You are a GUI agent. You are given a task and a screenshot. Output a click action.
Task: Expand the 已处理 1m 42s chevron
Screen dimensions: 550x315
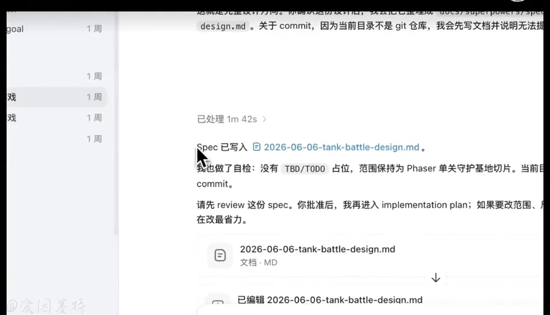pos(265,119)
